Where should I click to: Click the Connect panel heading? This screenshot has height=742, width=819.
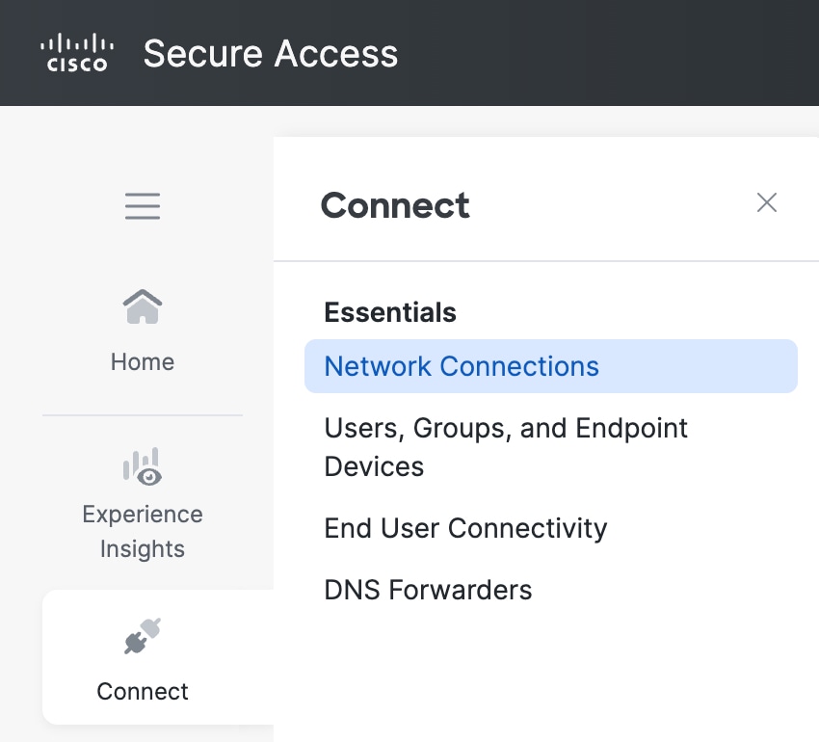click(x=395, y=205)
